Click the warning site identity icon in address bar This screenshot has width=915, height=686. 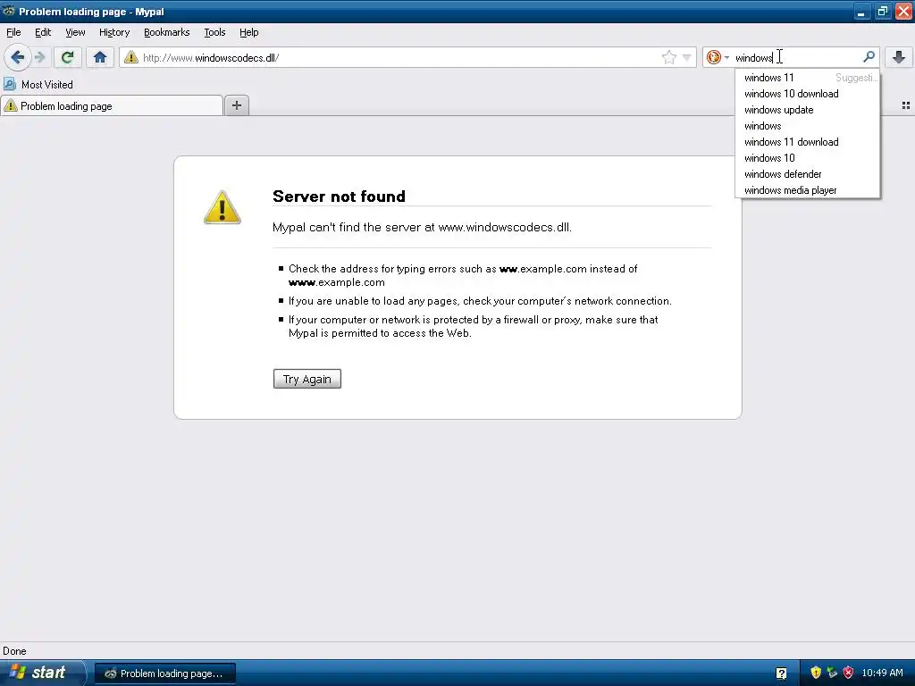[x=131, y=57]
